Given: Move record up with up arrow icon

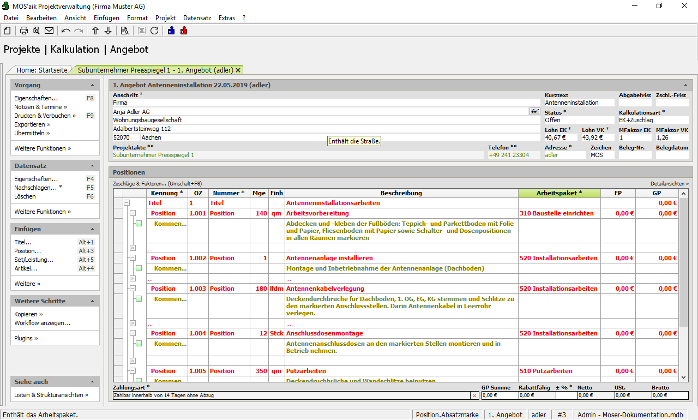Looking at the screenshot, I should point(95,31).
